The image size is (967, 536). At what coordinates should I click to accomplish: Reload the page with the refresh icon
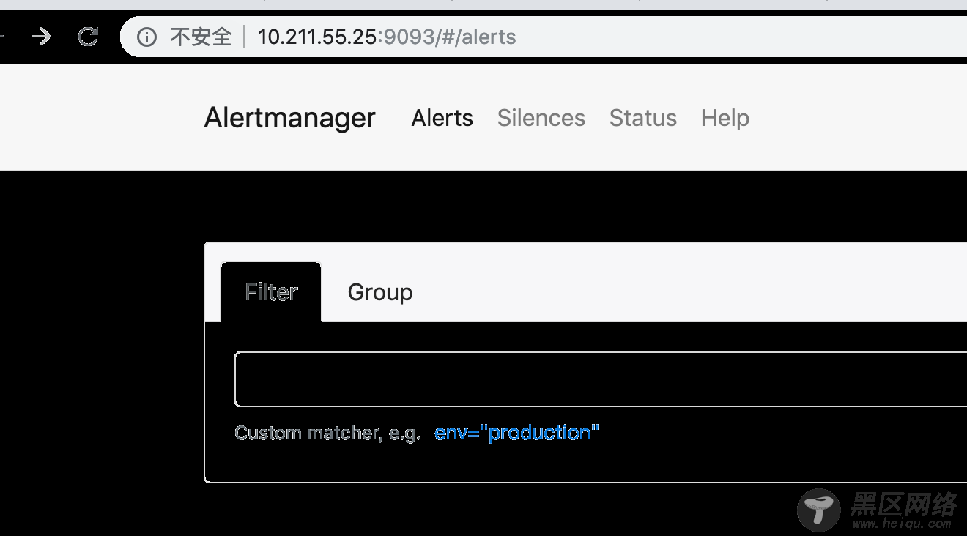pyautogui.click(x=88, y=37)
